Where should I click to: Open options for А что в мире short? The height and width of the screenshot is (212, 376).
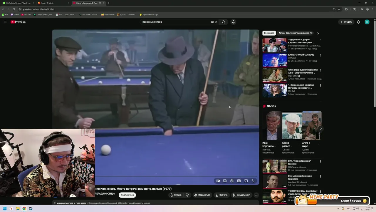pos(319,144)
